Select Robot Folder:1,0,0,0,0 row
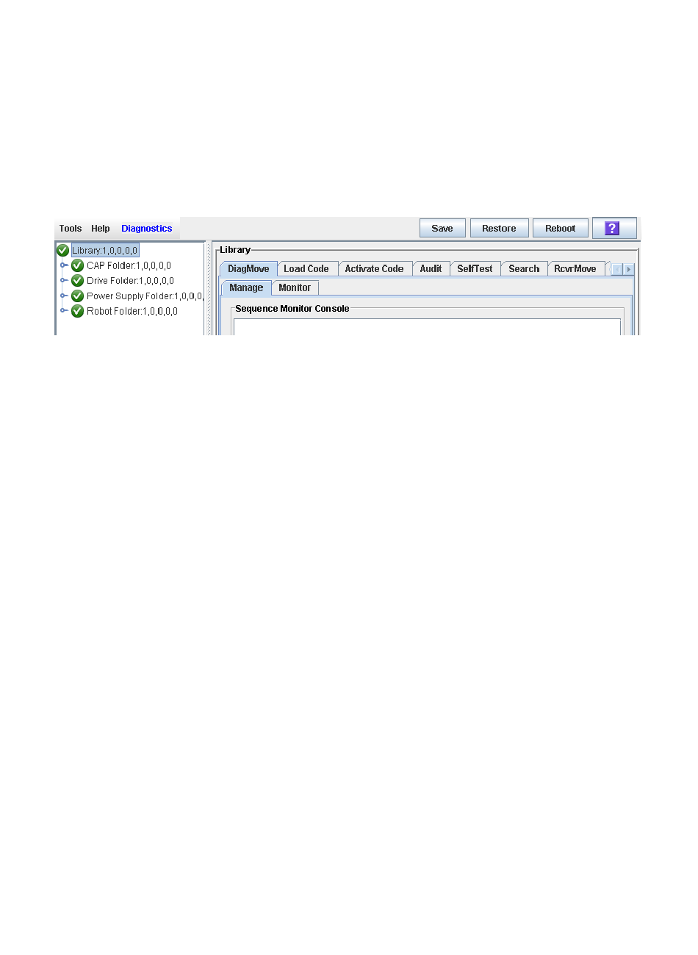 tap(132, 311)
